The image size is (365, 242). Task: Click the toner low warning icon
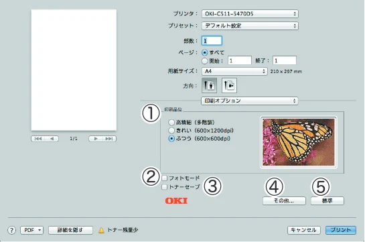101,230
